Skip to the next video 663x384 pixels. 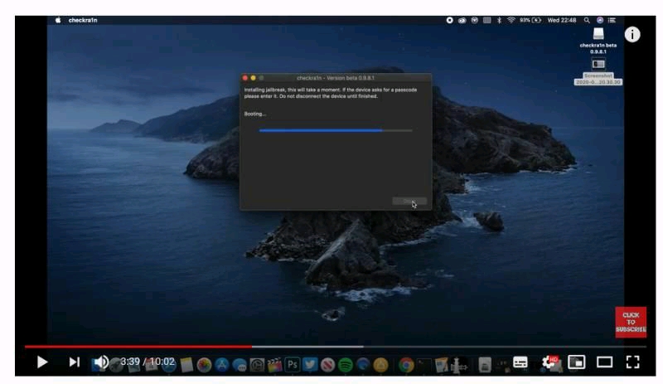74,362
